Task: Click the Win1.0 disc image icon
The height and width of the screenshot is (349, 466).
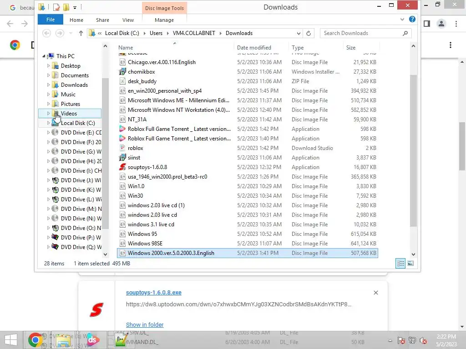Action: (x=122, y=186)
